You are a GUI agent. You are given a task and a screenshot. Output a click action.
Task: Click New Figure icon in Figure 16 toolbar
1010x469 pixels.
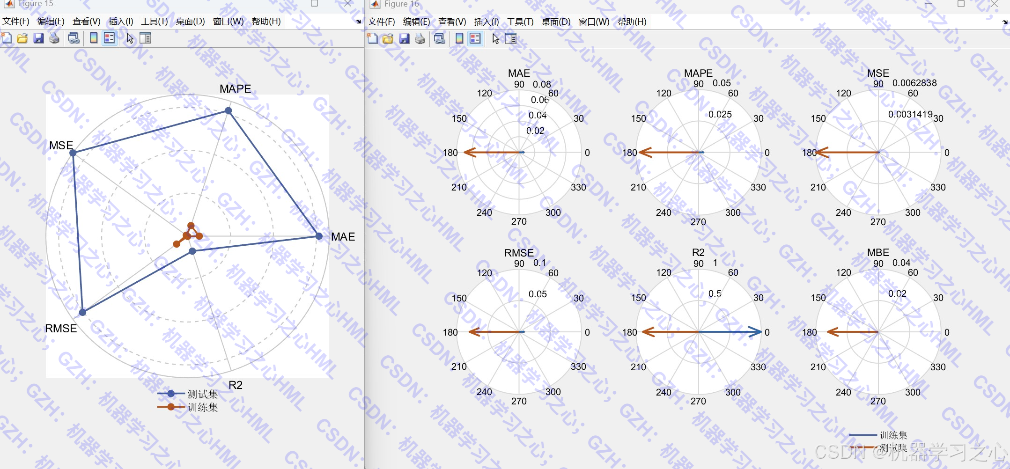coord(373,39)
